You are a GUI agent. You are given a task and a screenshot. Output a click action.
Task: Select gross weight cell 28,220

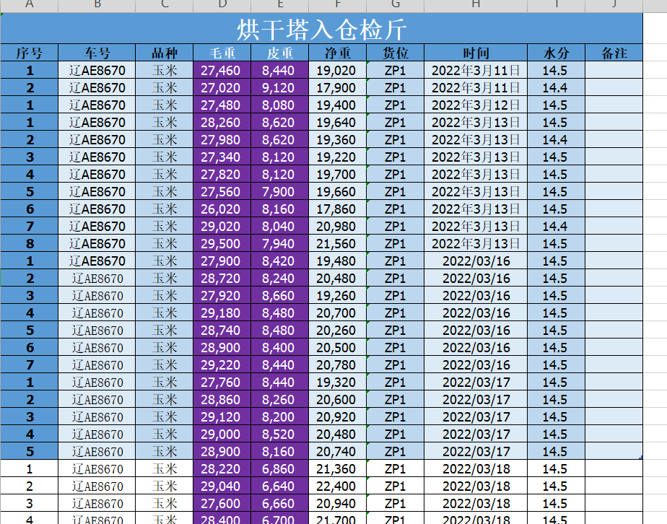pyautogui.click(x=222, y=468)
